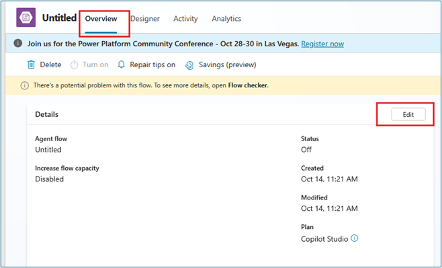
Task: Click Created date Oct 14, 11:21 AM
Action: point(329,179)
